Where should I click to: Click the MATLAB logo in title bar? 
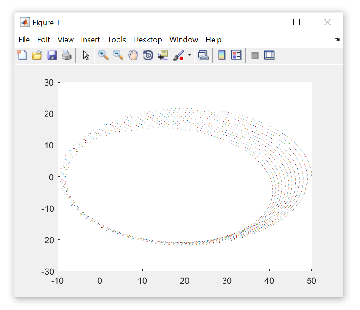24,22
